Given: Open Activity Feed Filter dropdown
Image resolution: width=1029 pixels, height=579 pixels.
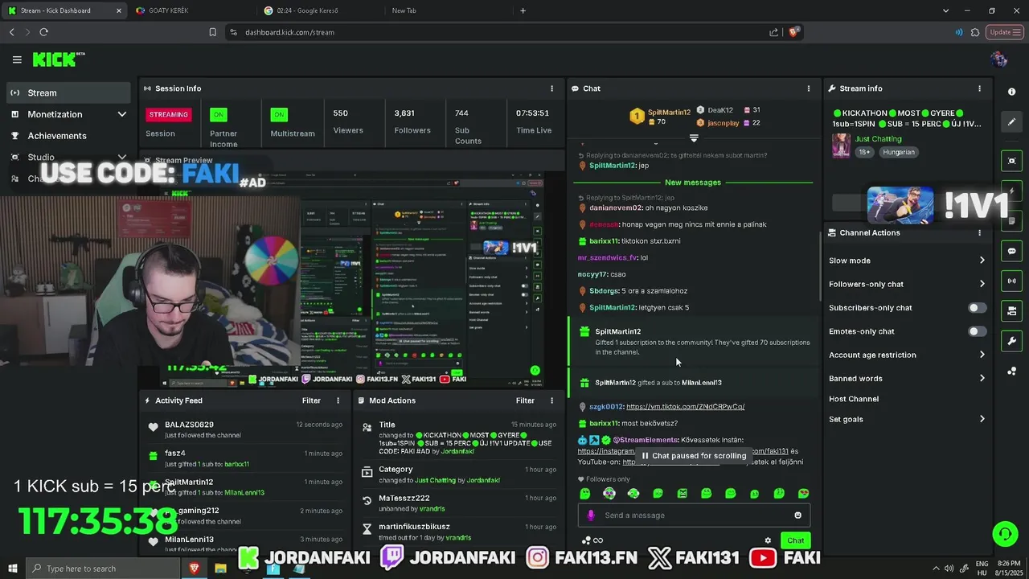Looking at the screenshot, I should click(x=311, y=400).
